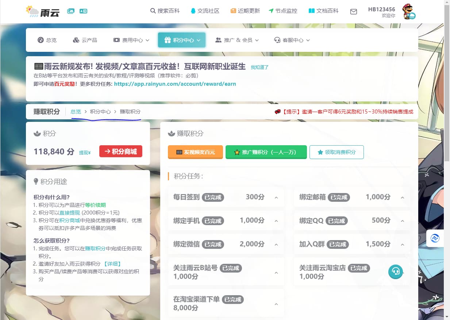Click the blue floating side widget icon
The height and width of the screenshot is (320, 450).
coord(435,238)
